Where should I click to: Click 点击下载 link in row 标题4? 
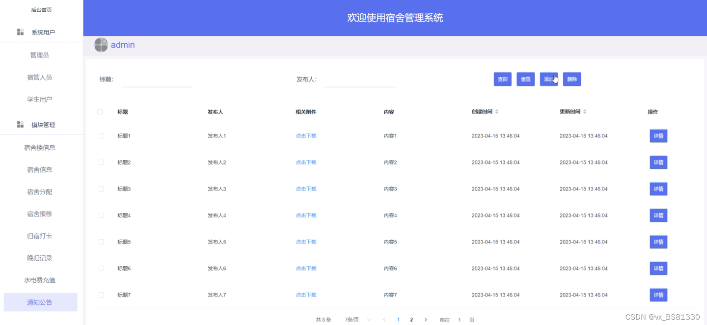[306, 216]
